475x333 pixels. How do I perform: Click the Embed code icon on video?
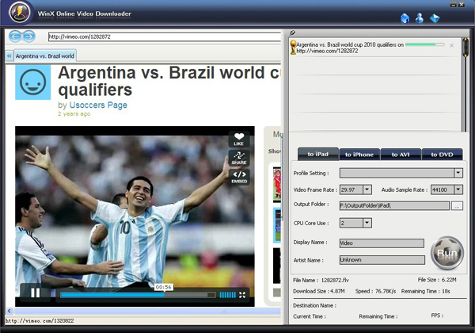[x=239, y=177]
